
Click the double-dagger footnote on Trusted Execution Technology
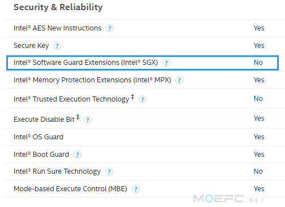[x=132, y=97]
